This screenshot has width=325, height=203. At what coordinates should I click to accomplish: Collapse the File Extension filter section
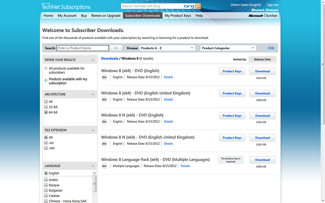coord(93,130)
